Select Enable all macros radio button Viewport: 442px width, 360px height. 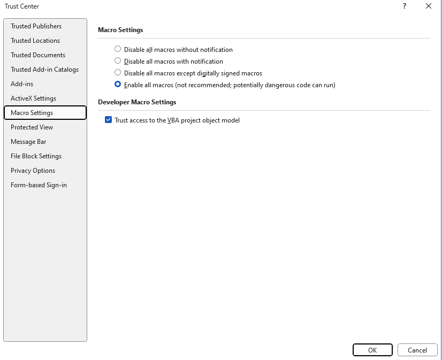[118, 85]
